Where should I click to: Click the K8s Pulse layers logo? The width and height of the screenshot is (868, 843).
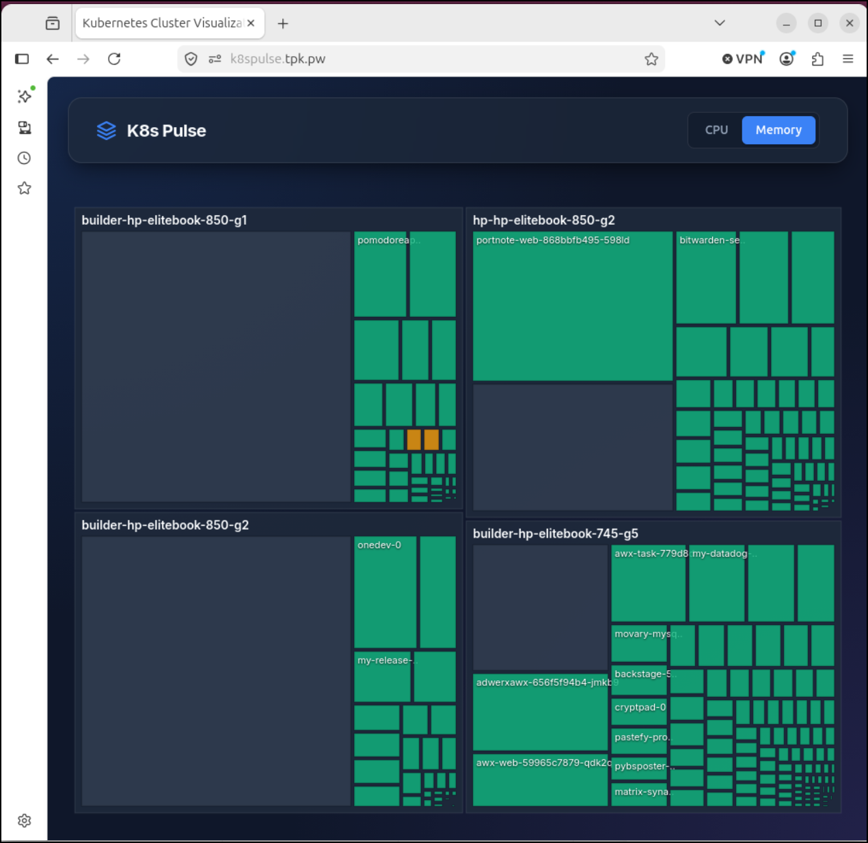coord(107,130)
